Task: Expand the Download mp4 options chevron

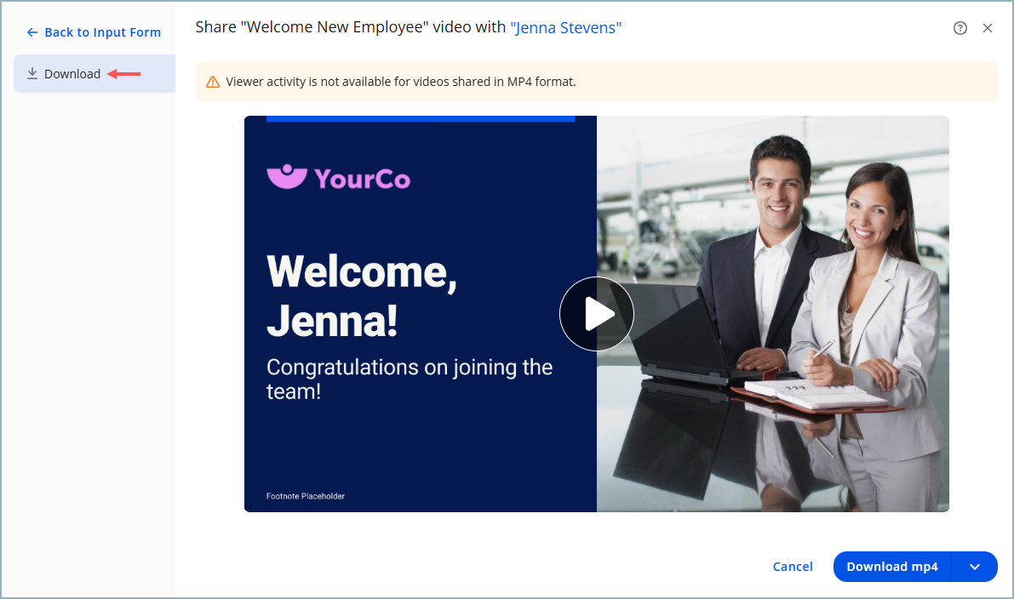Action: click(x=975, y=567)
